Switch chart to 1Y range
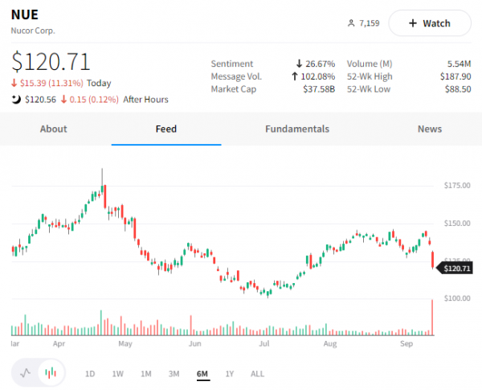The width and height of the screenshot is (482, 390). [x=230, y=374]
